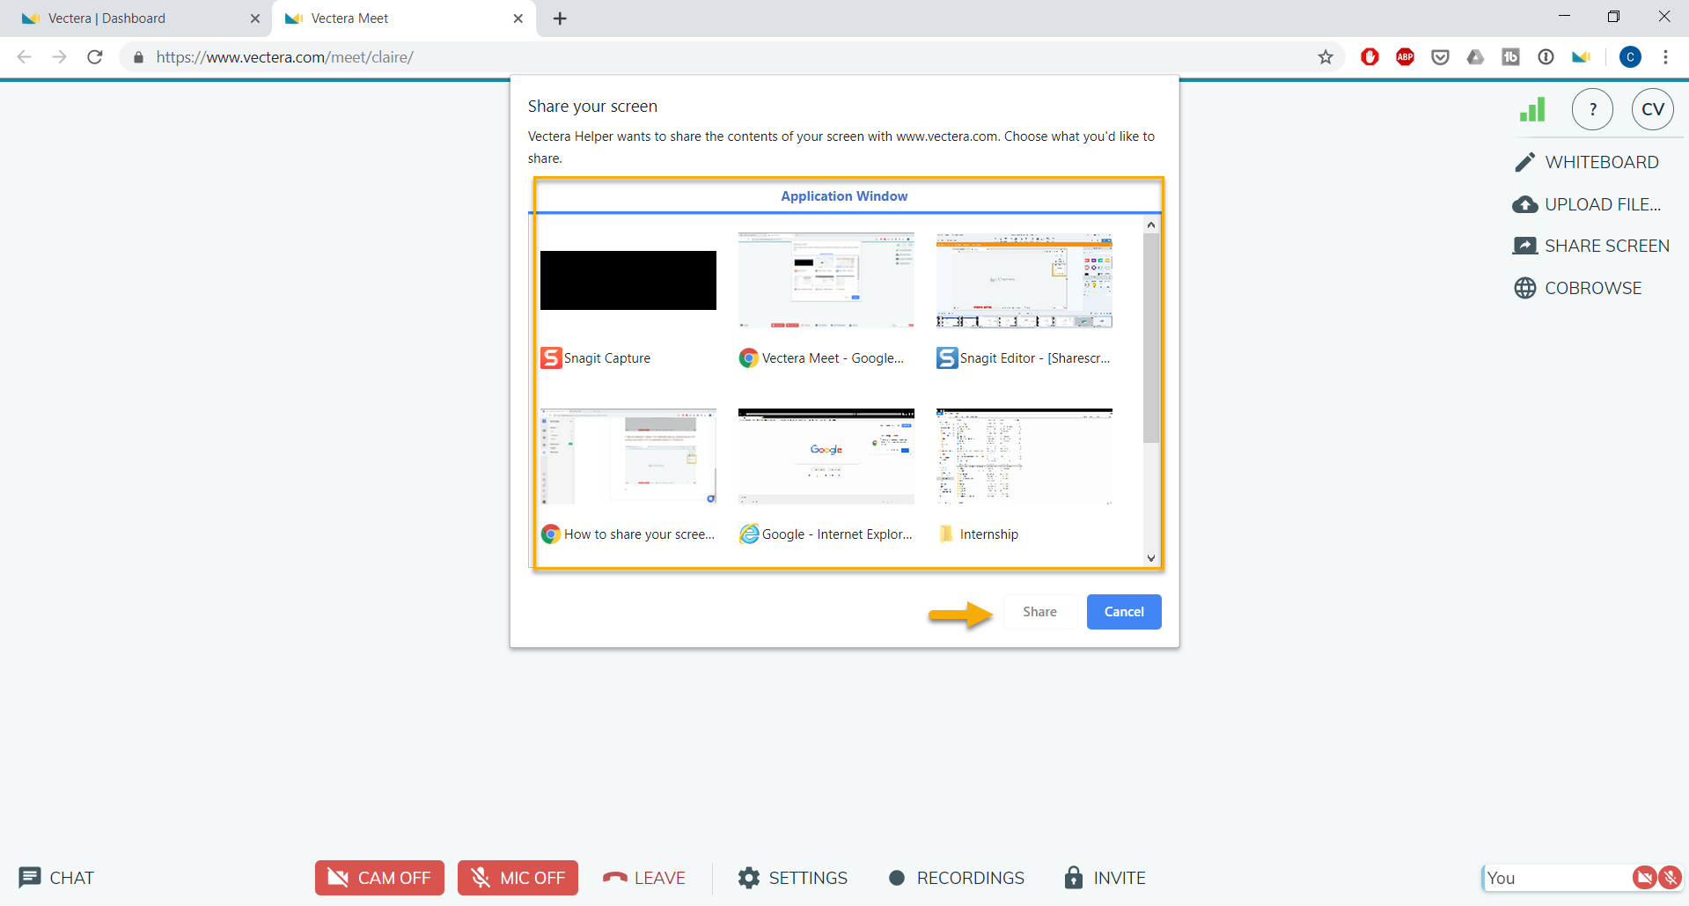
Task: Reload the page
Action: [95, 57]
